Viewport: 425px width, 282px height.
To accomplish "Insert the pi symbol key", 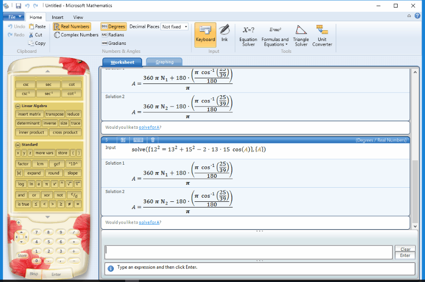I will coord(46,184).
